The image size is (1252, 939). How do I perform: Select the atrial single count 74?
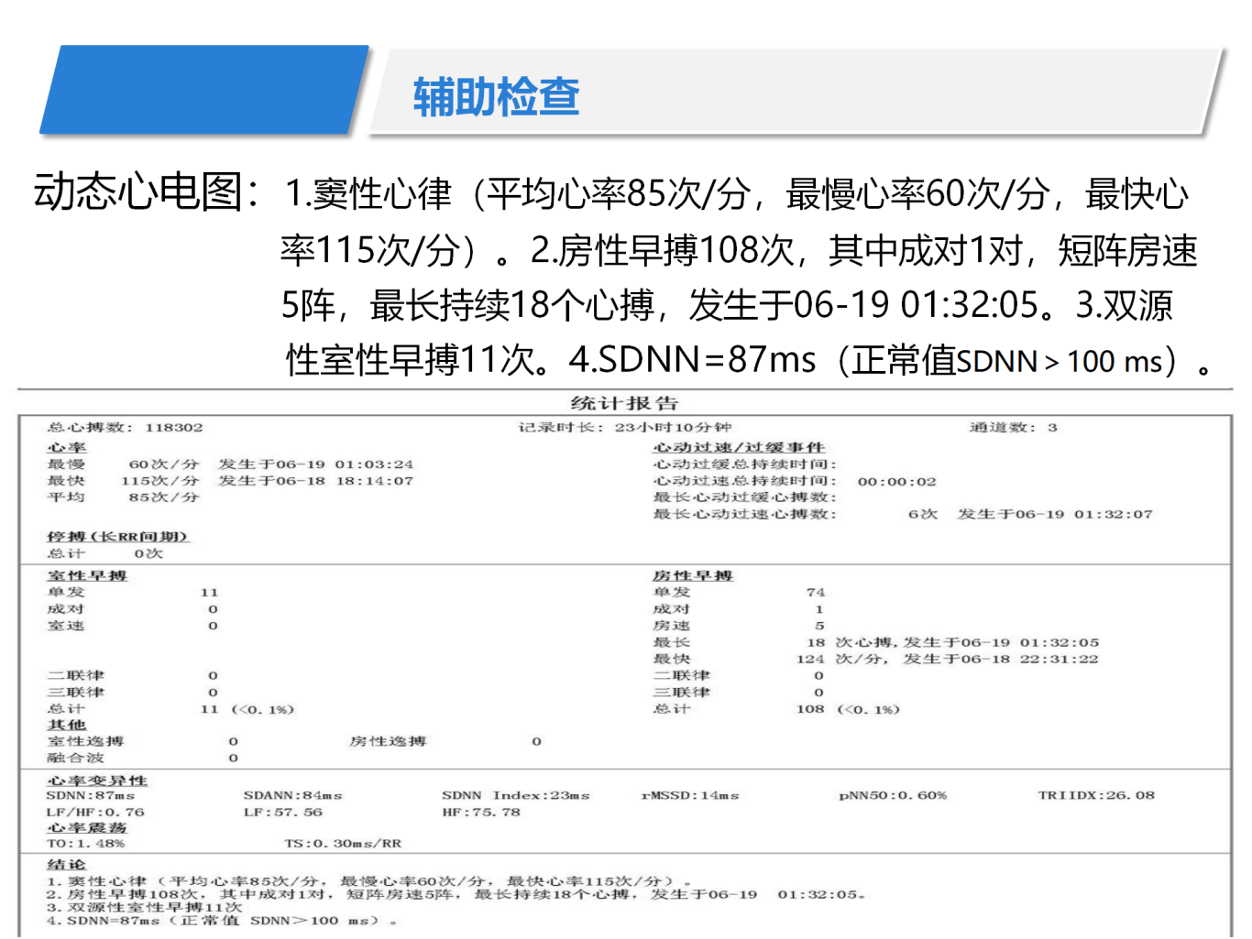click(816, 593)
